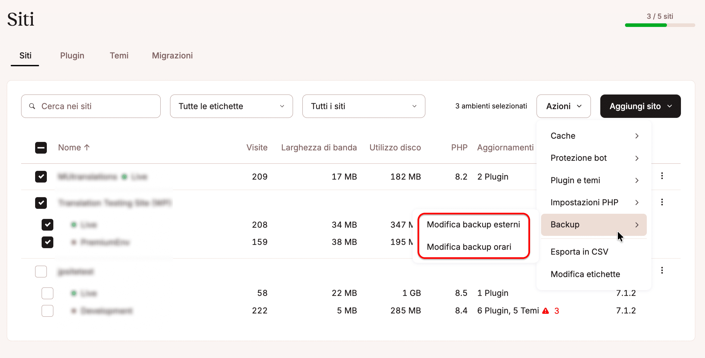705x358 pixels.
Task: Expand the Impostazioni PHP submenu
Action: [594, 202]
